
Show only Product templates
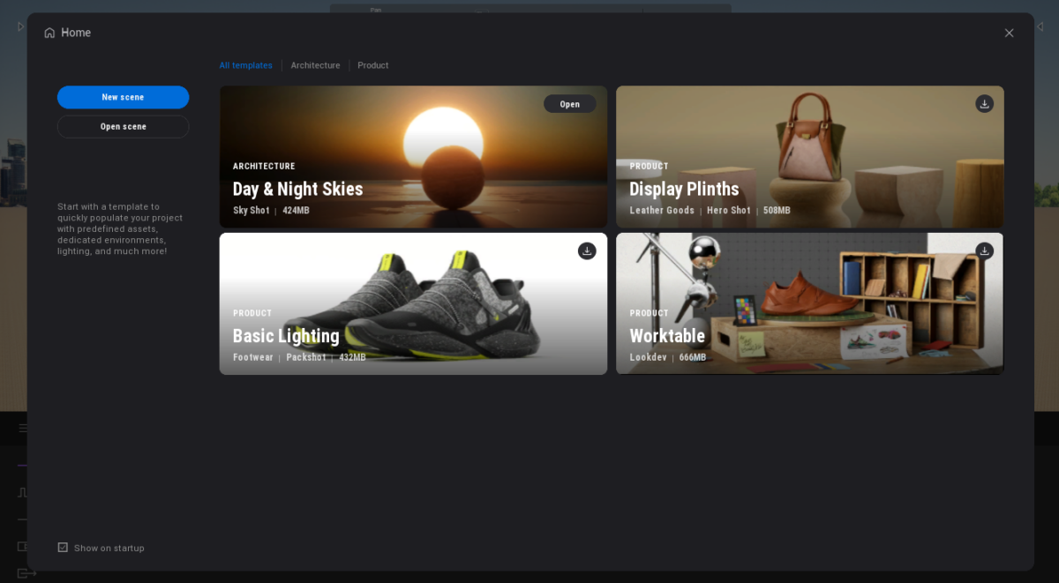click(x=372, y=65)
